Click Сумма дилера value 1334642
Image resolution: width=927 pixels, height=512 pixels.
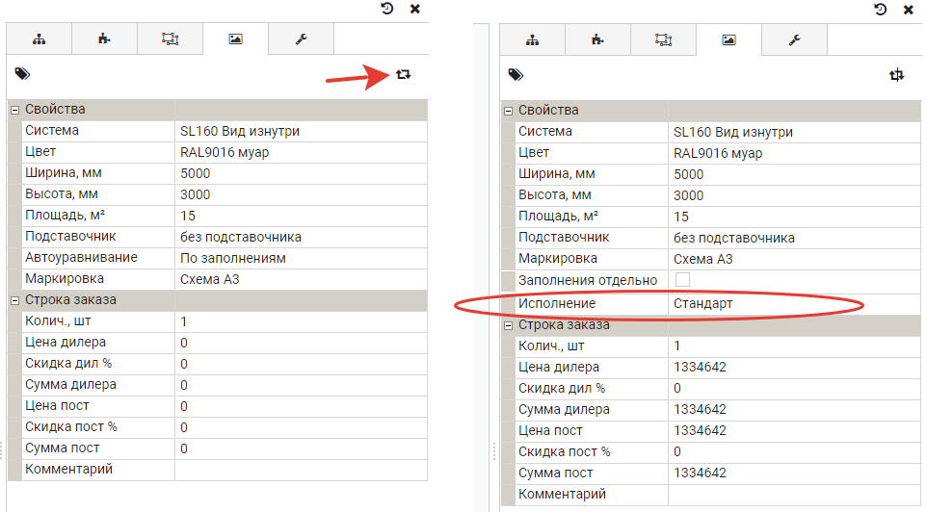click(795, 409)
